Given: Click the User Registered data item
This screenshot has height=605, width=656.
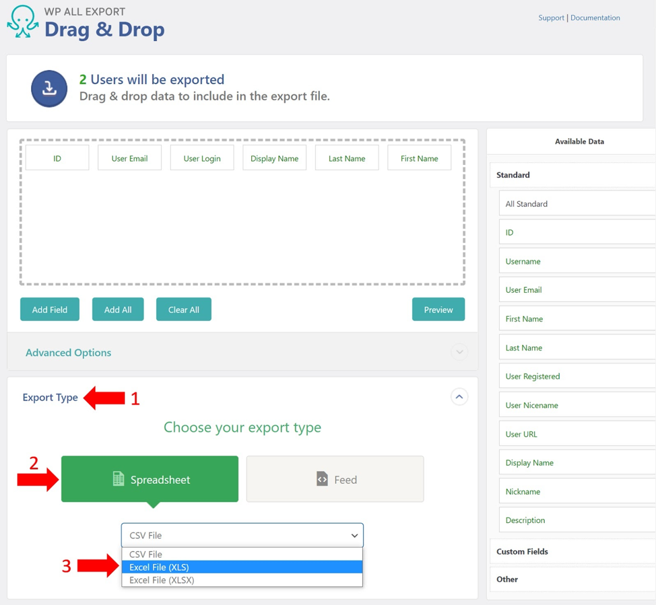Looking at the screenshot, I should pyautogui.click(x=577, y=376).
